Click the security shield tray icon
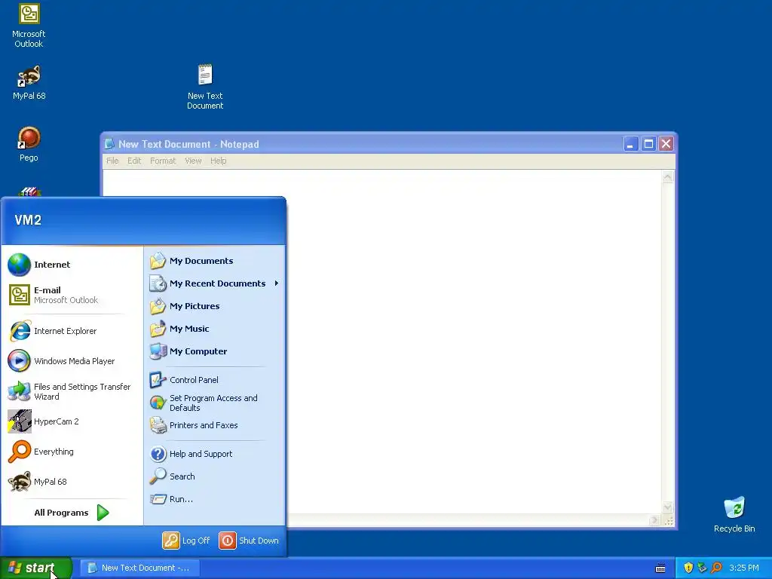 [688, 568]
